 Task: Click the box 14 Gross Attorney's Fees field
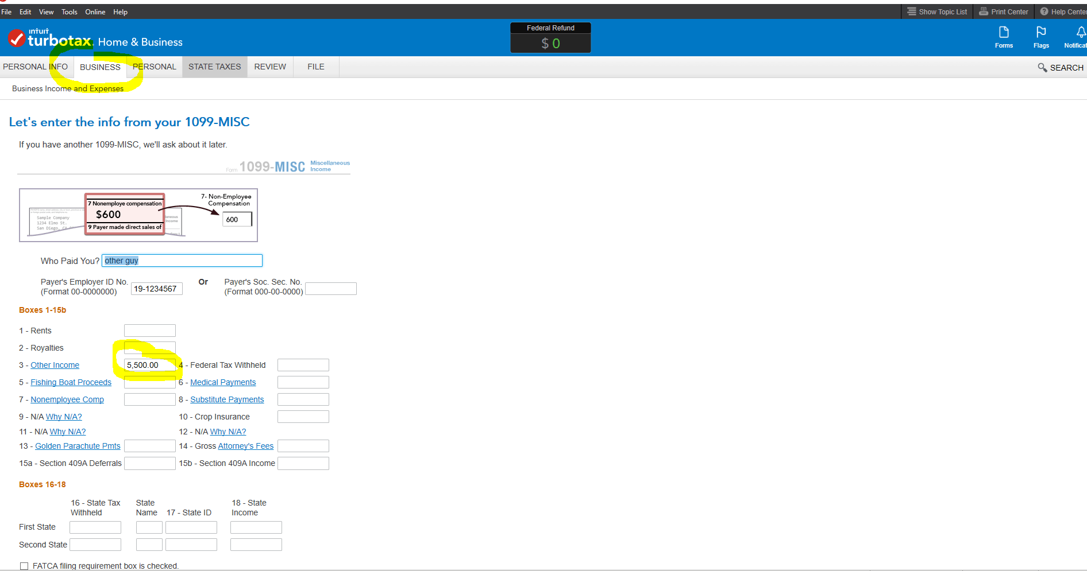(x=303, y=446)
